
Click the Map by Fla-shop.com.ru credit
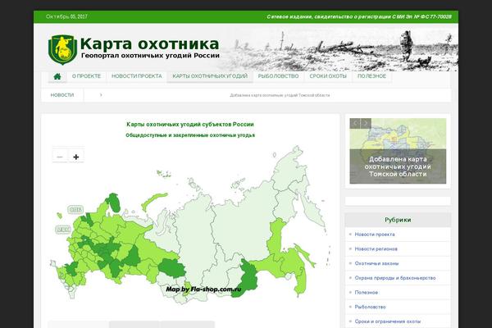(203, 289)
